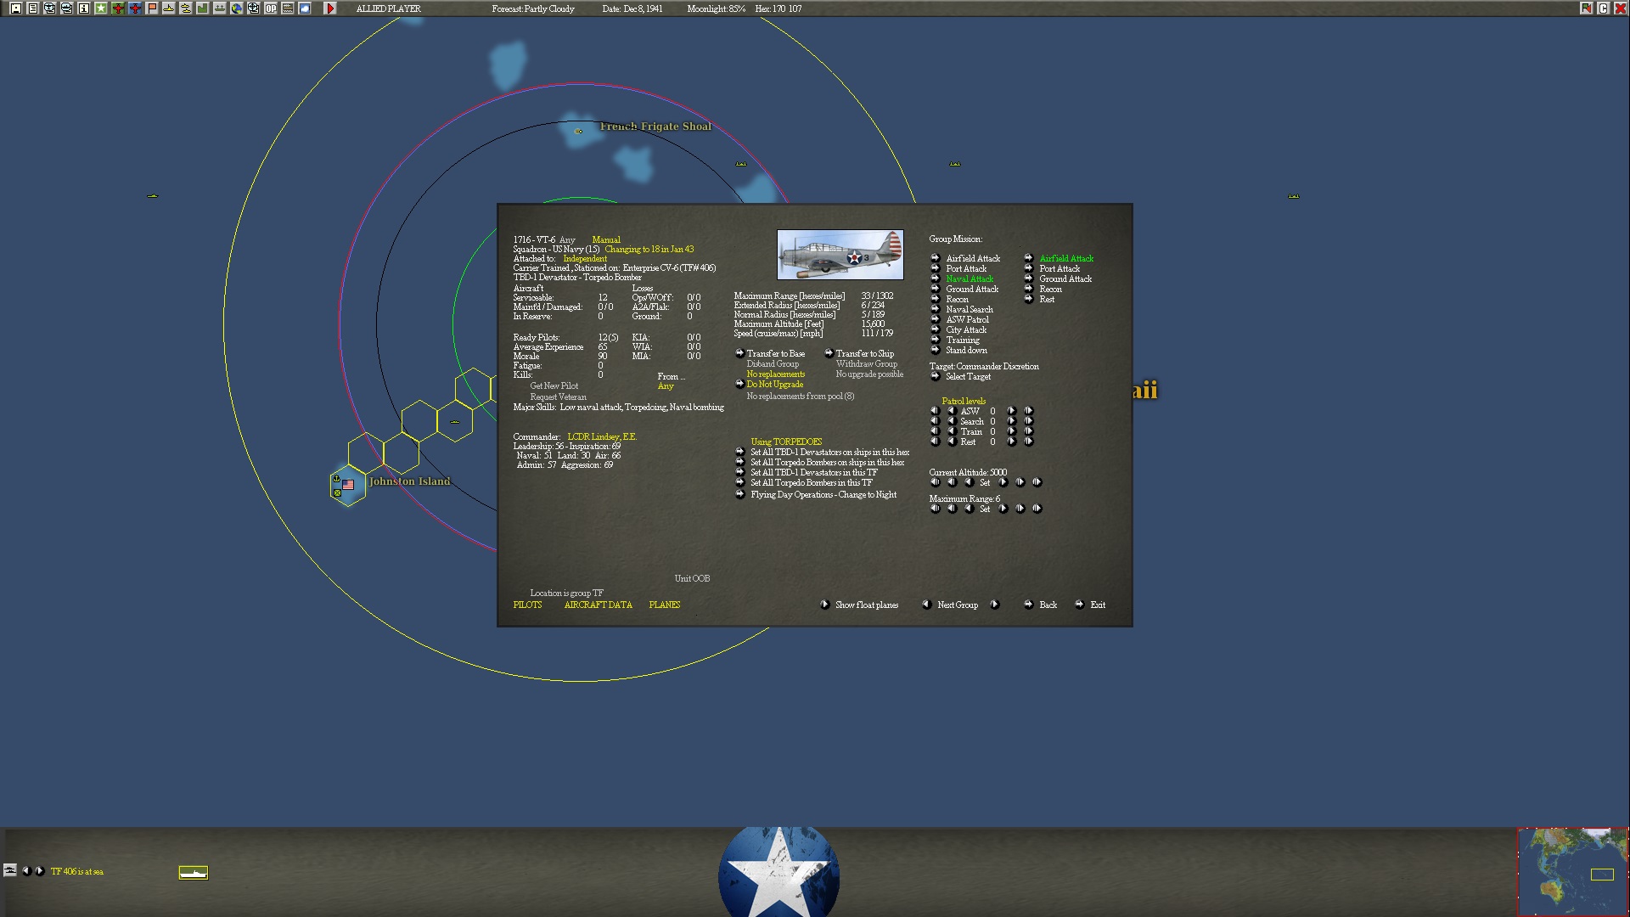
Task: Click the Set button under Current Altitude
Action: point(985,483)
